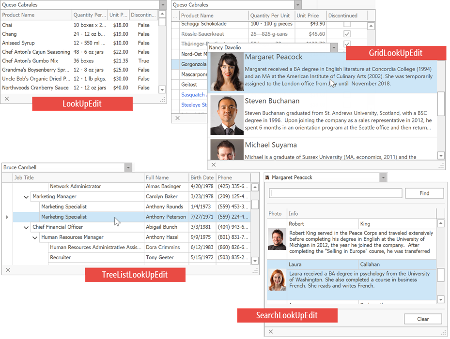Viewport: 450px width, 339px height.
Task: Select Chef Anton's Gumbo Mix row
Action: pyautogui.click(x=79, y=61)
